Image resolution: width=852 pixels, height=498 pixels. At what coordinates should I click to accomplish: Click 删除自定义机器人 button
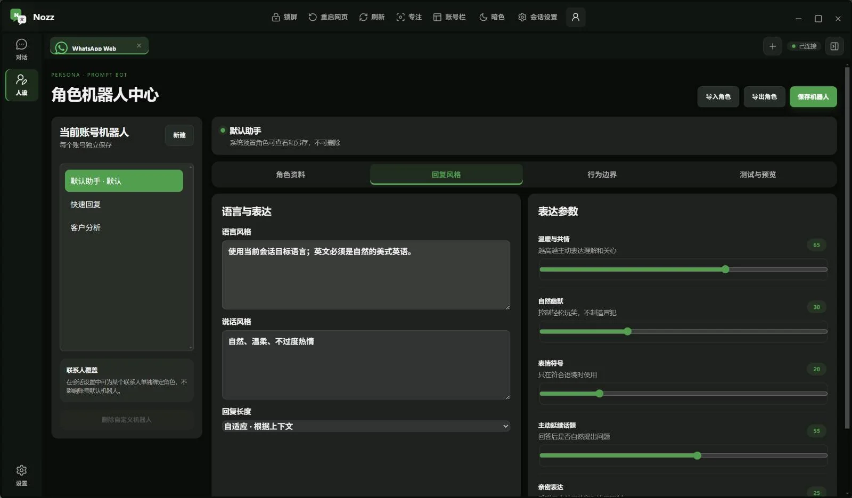(127, 420)
